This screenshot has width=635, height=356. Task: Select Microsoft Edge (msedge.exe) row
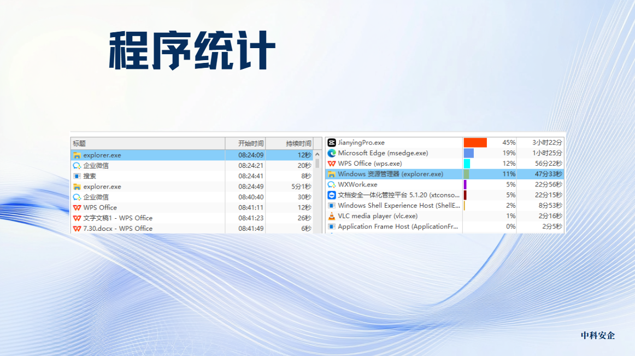pos(445,153)
